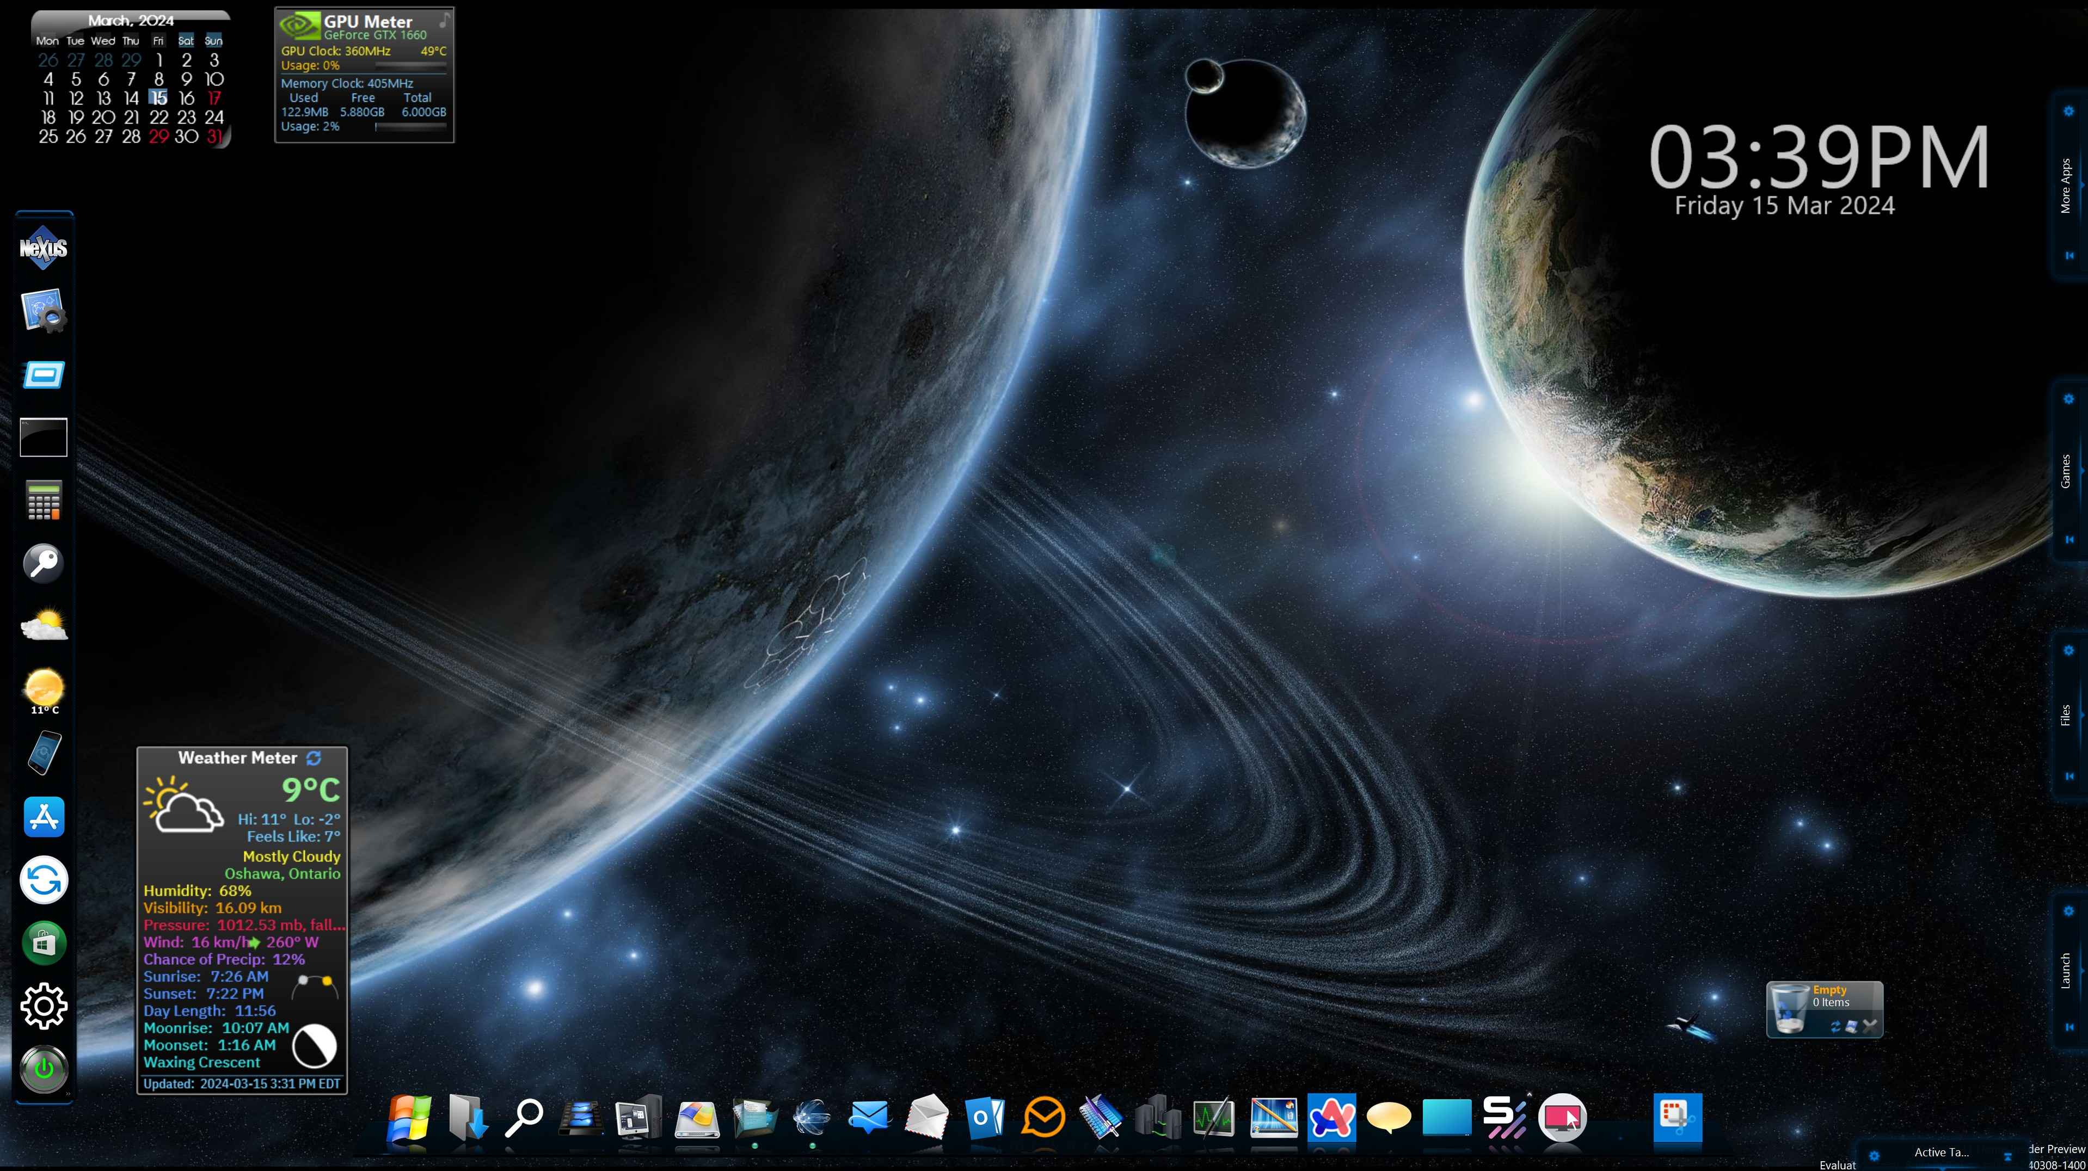Launch the Calculator from the left dock
This screenshot has height=1171, width=2088.
coord(44,500)
